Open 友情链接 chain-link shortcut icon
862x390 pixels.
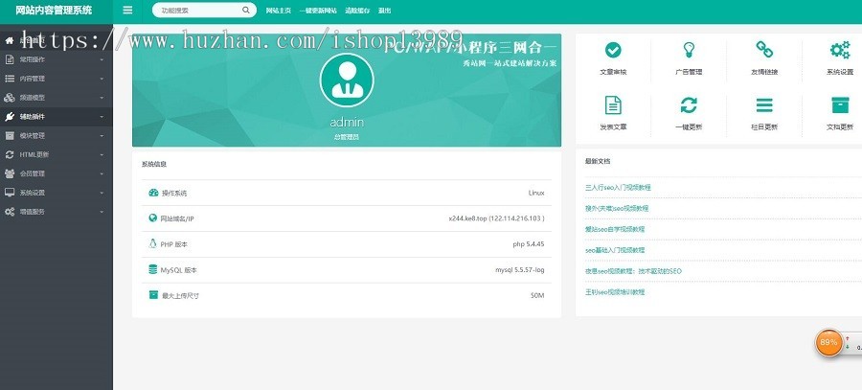[x=764, y=50]
